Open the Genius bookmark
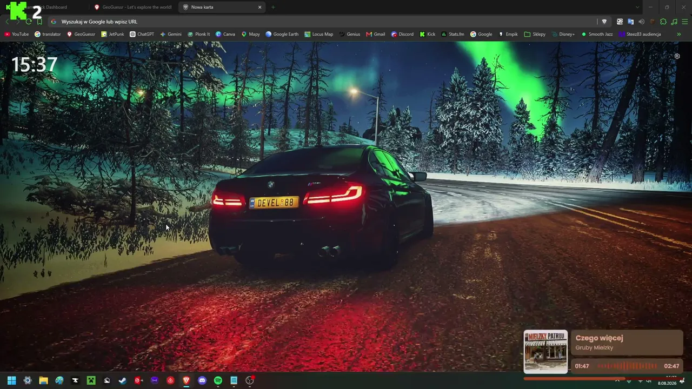This screenshot has height=389, width=692. click(349, 34)
